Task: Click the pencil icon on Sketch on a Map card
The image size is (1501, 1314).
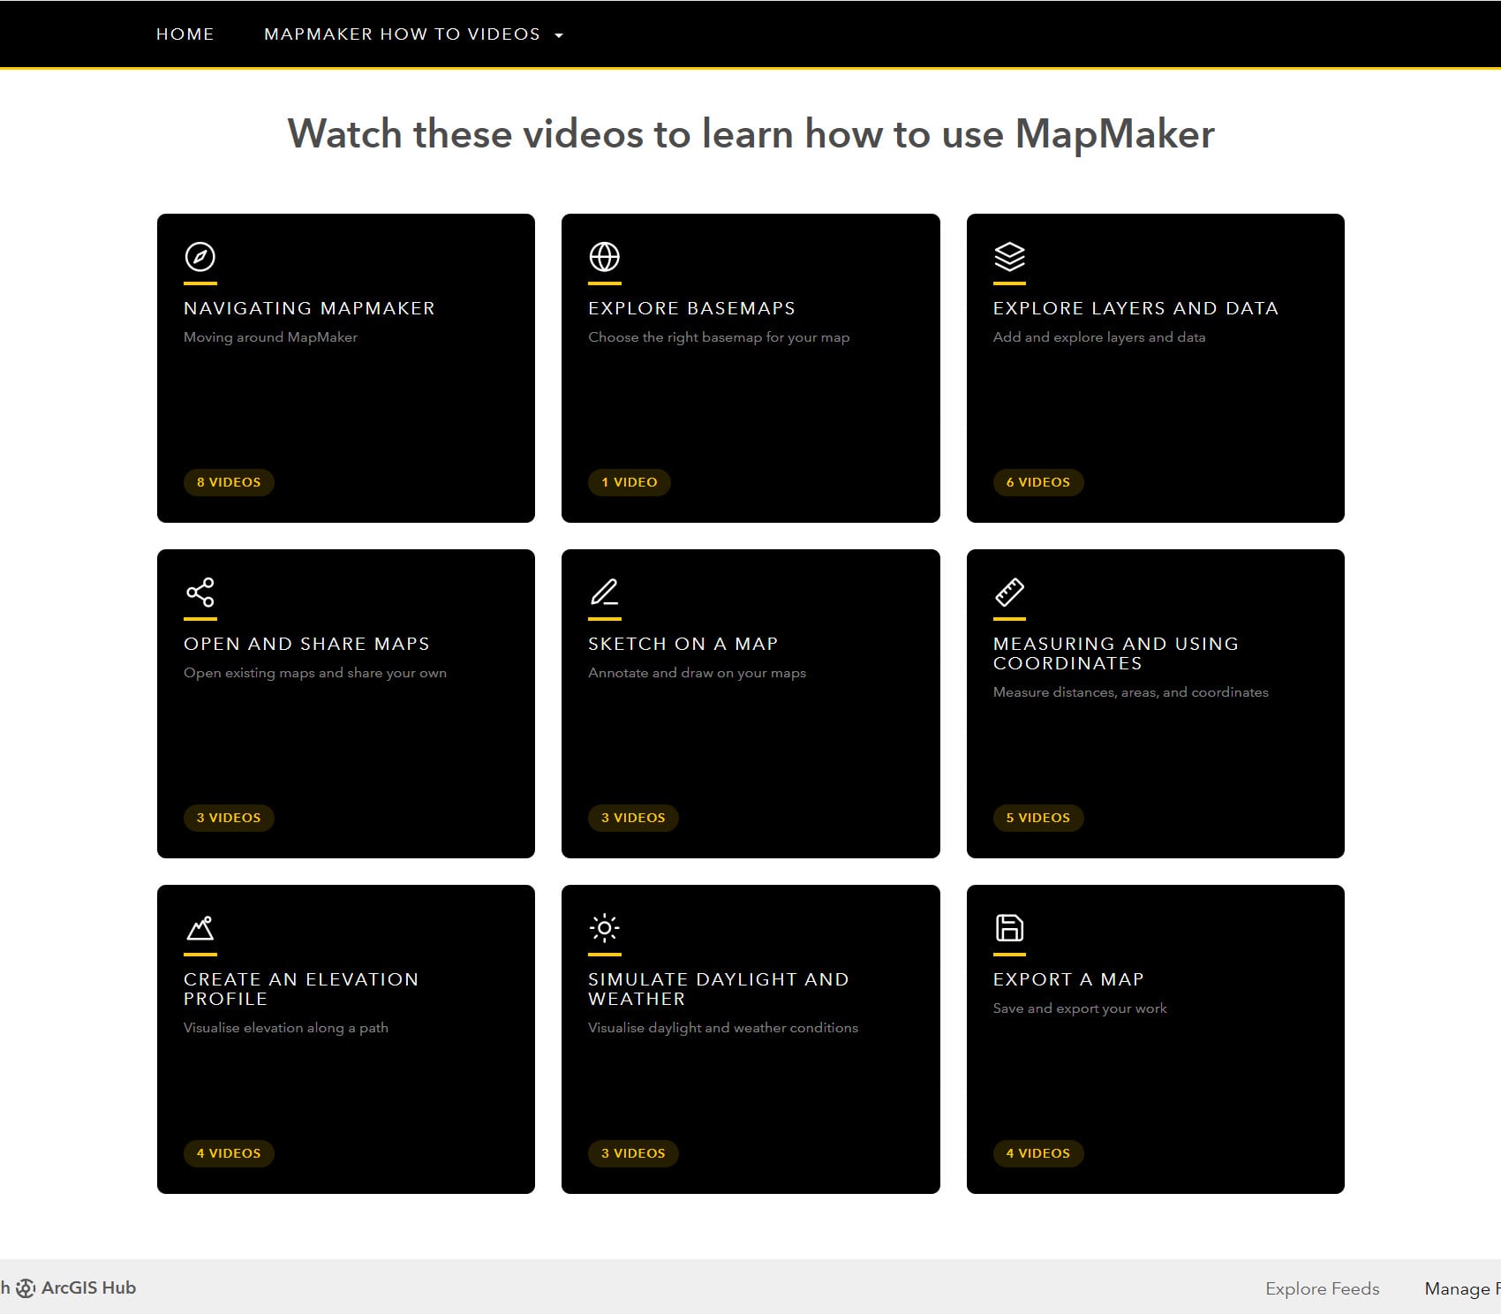Action: pos(605,593)
